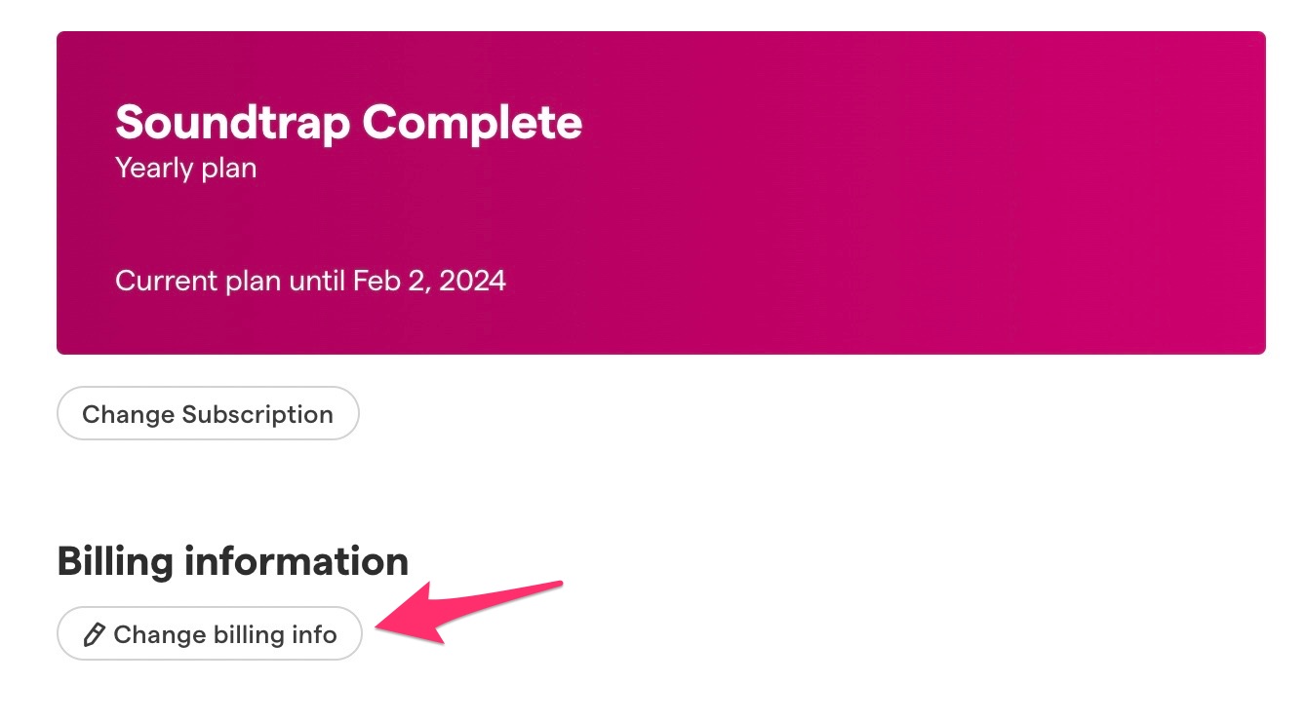Select the 'Soundtrap Complete' plan title
Viewport: 1307px width, 721px height.
point(348,123)
